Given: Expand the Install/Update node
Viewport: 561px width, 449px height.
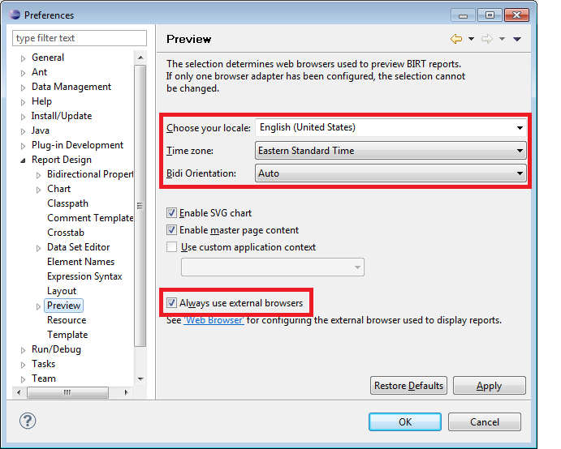Looking at the screenshot, I should point(24,117).
